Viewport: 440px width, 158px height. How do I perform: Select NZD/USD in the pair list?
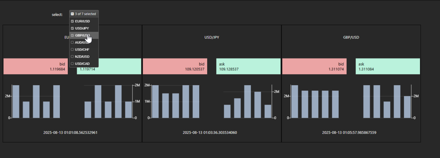pyautogui.click(x=72, y=56)
